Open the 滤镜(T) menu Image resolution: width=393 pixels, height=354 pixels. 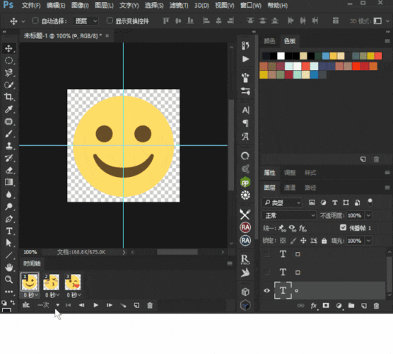(x=179, y=5)
